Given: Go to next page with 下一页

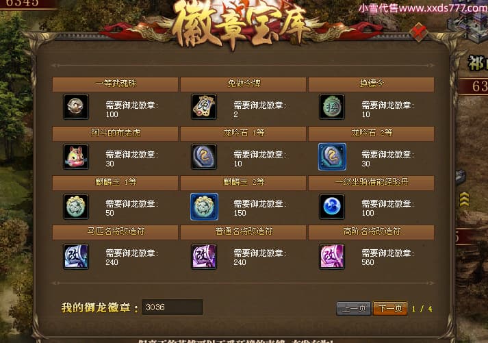Looking at the screenshot, I should [390, 309].
